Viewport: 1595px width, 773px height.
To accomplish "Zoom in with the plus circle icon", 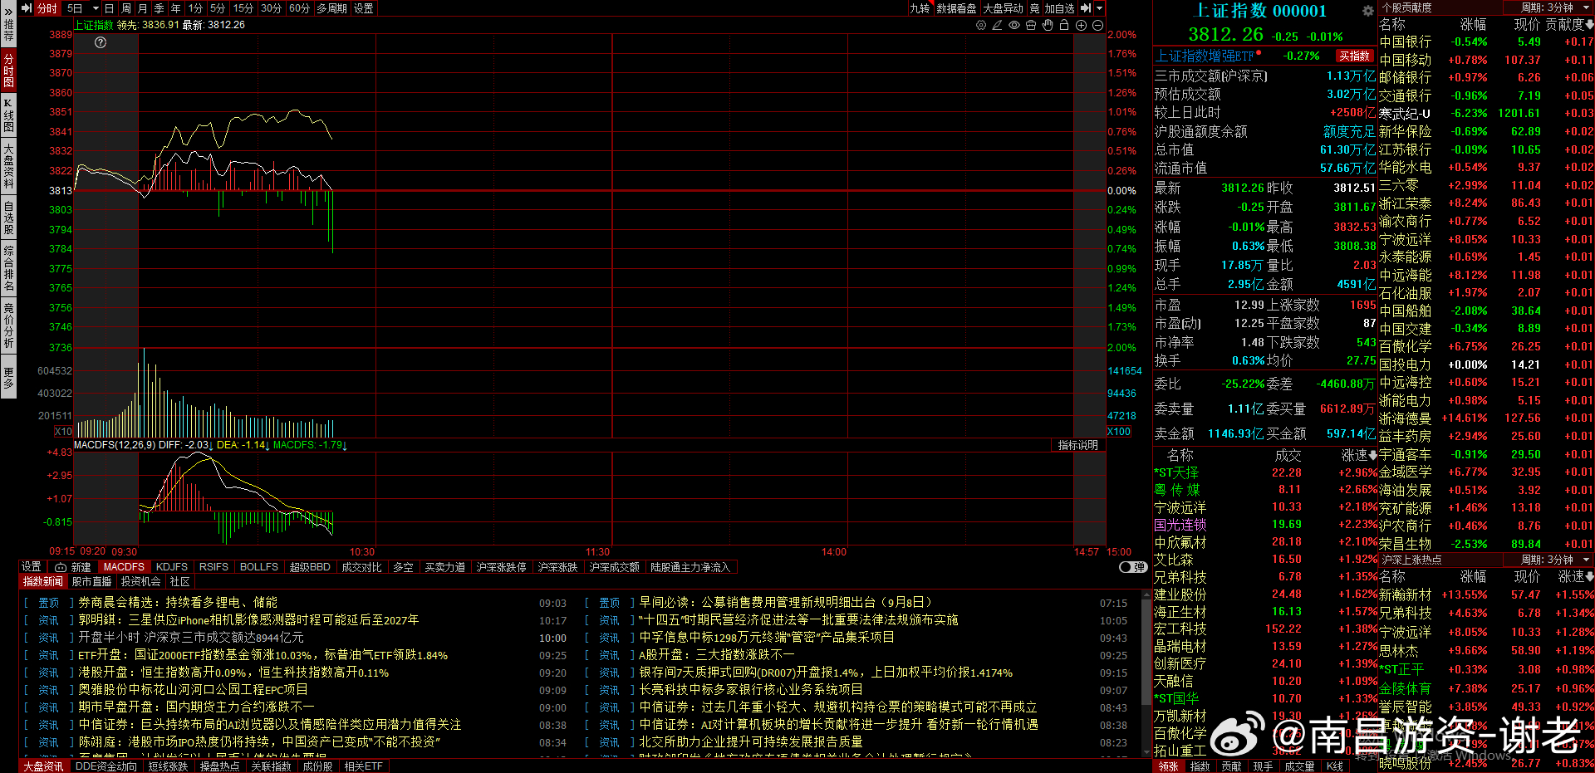I will 1082,26.
